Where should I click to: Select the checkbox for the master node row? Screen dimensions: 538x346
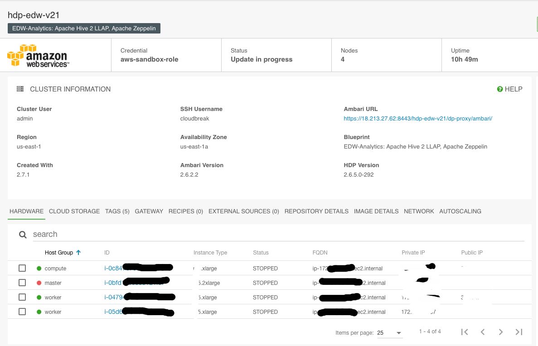point(22,283)
